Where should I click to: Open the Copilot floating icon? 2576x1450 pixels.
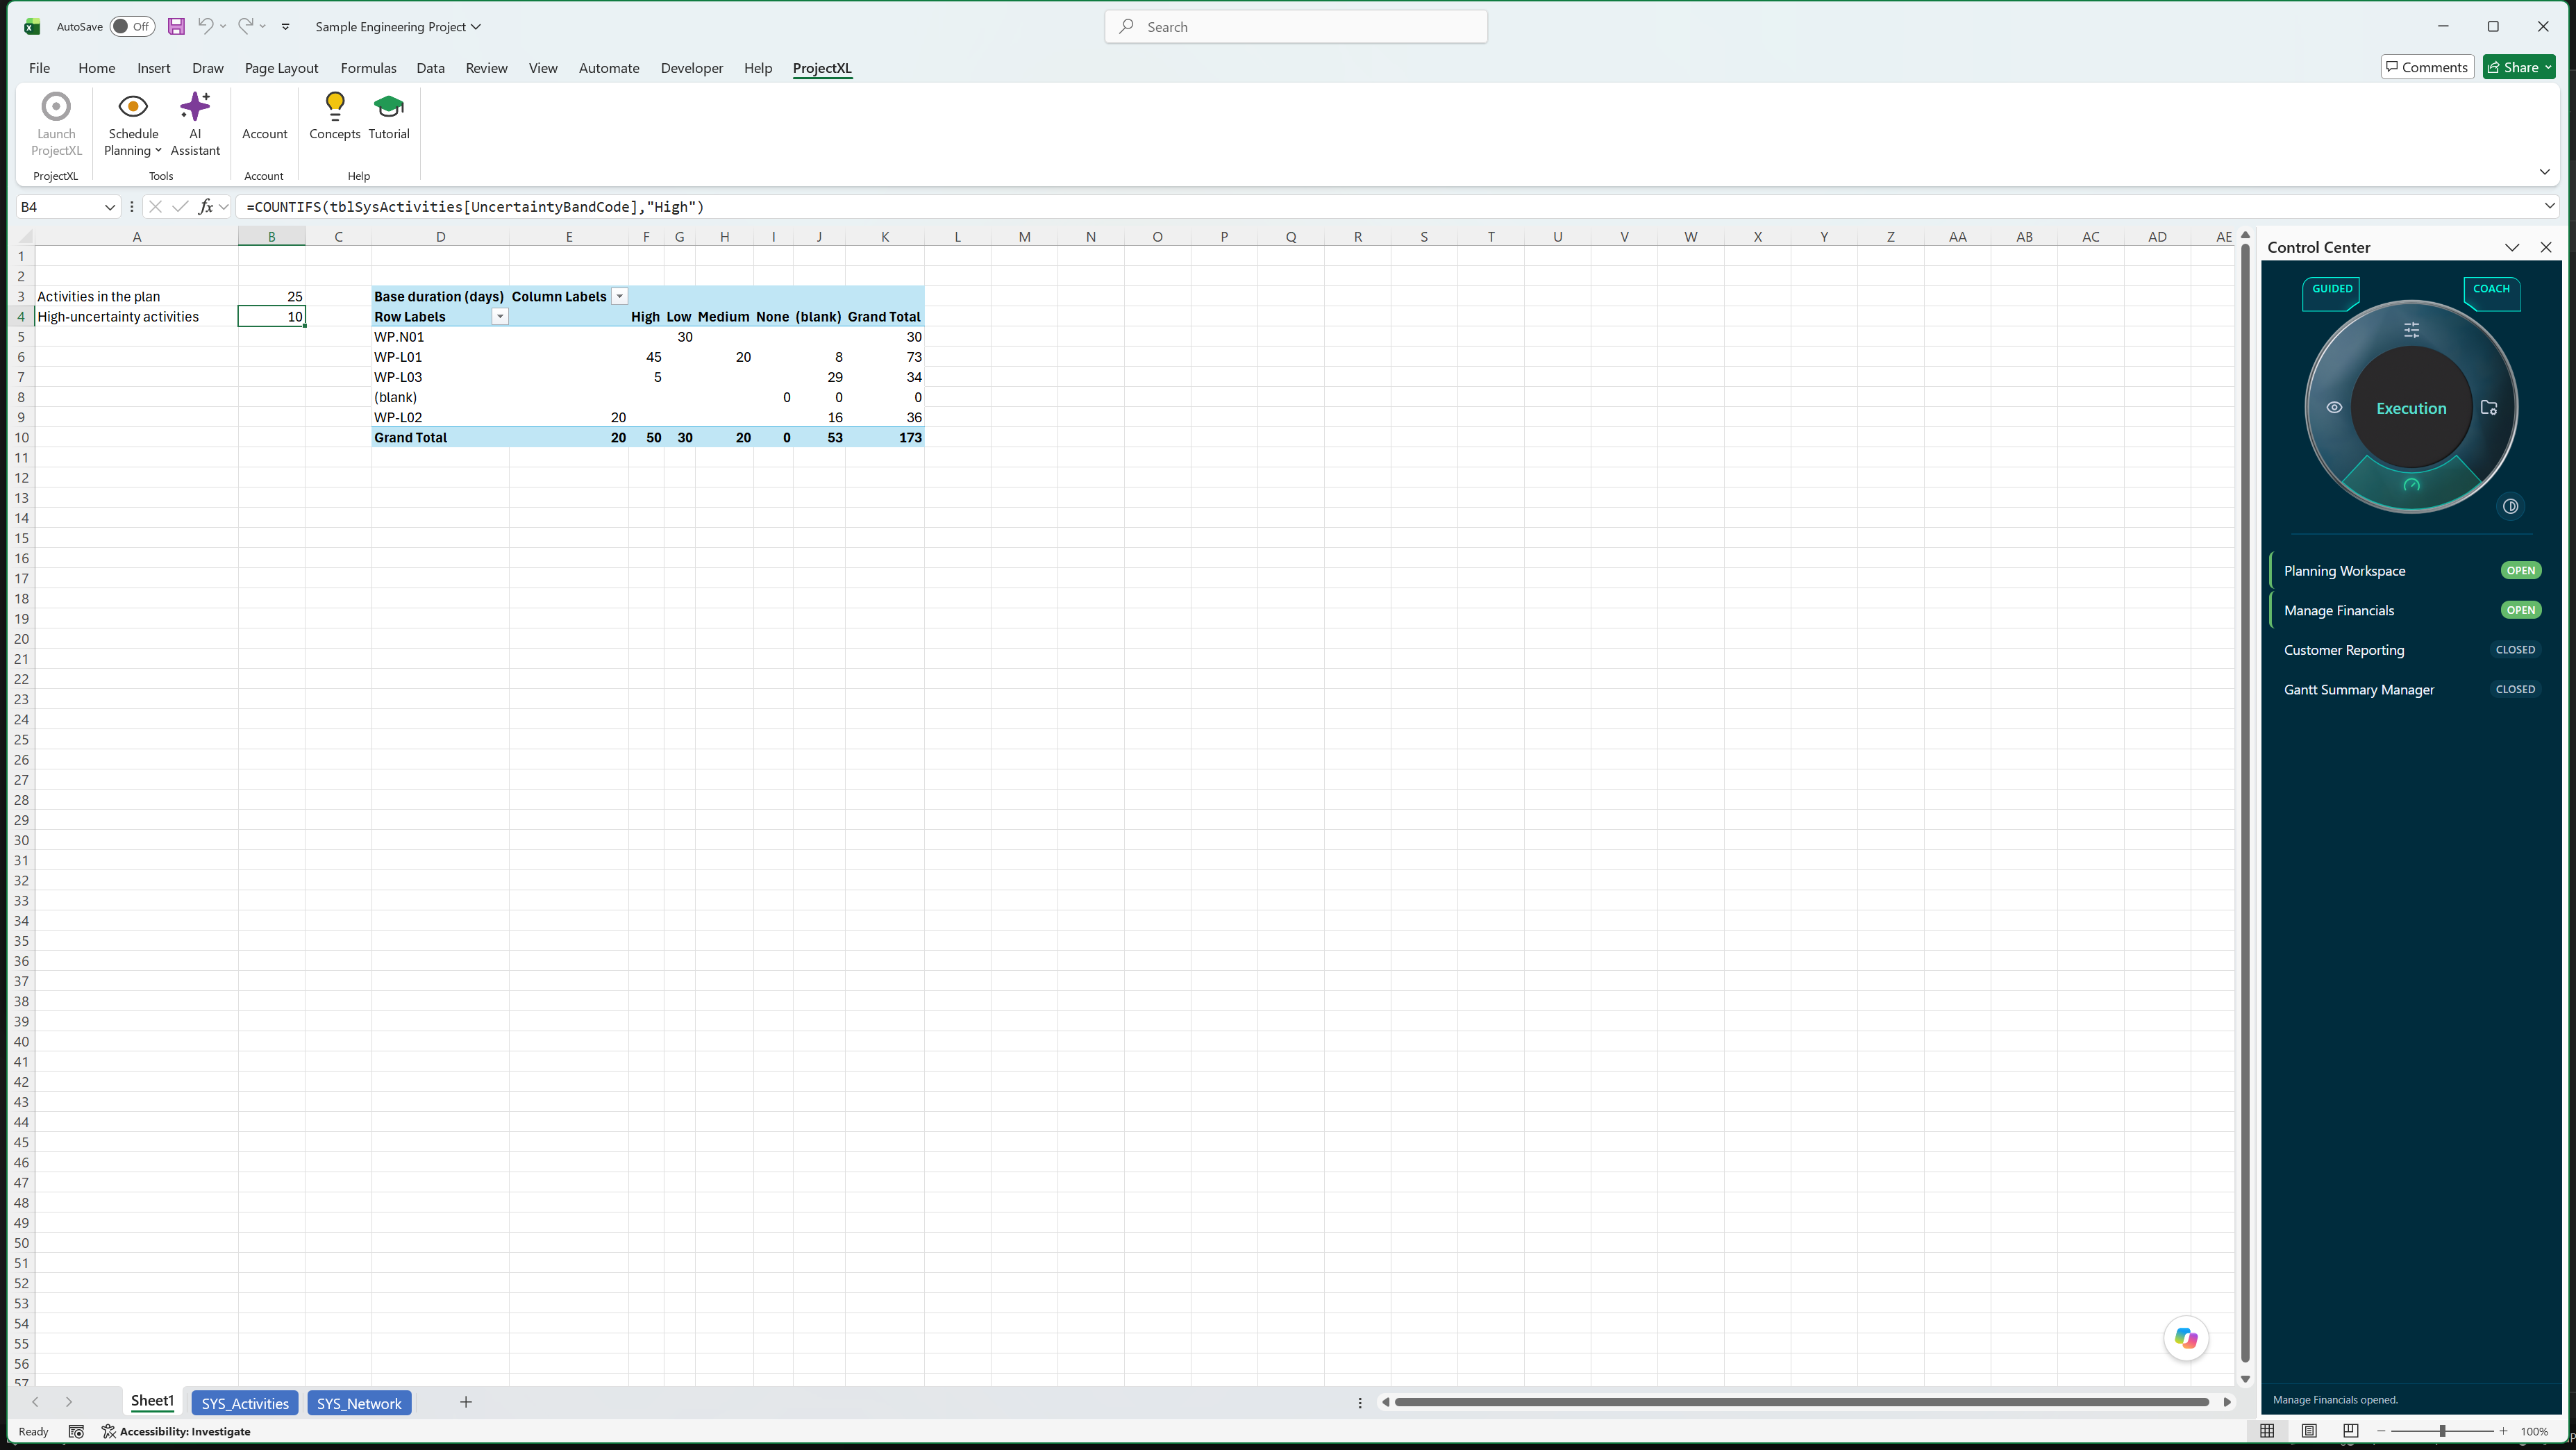[2186, 1338]
